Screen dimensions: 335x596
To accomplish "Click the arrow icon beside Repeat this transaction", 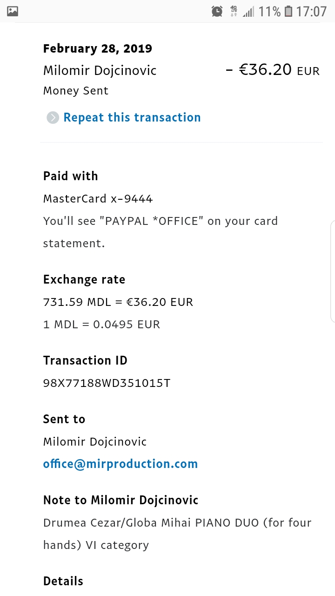I will [x=53, y=118].
